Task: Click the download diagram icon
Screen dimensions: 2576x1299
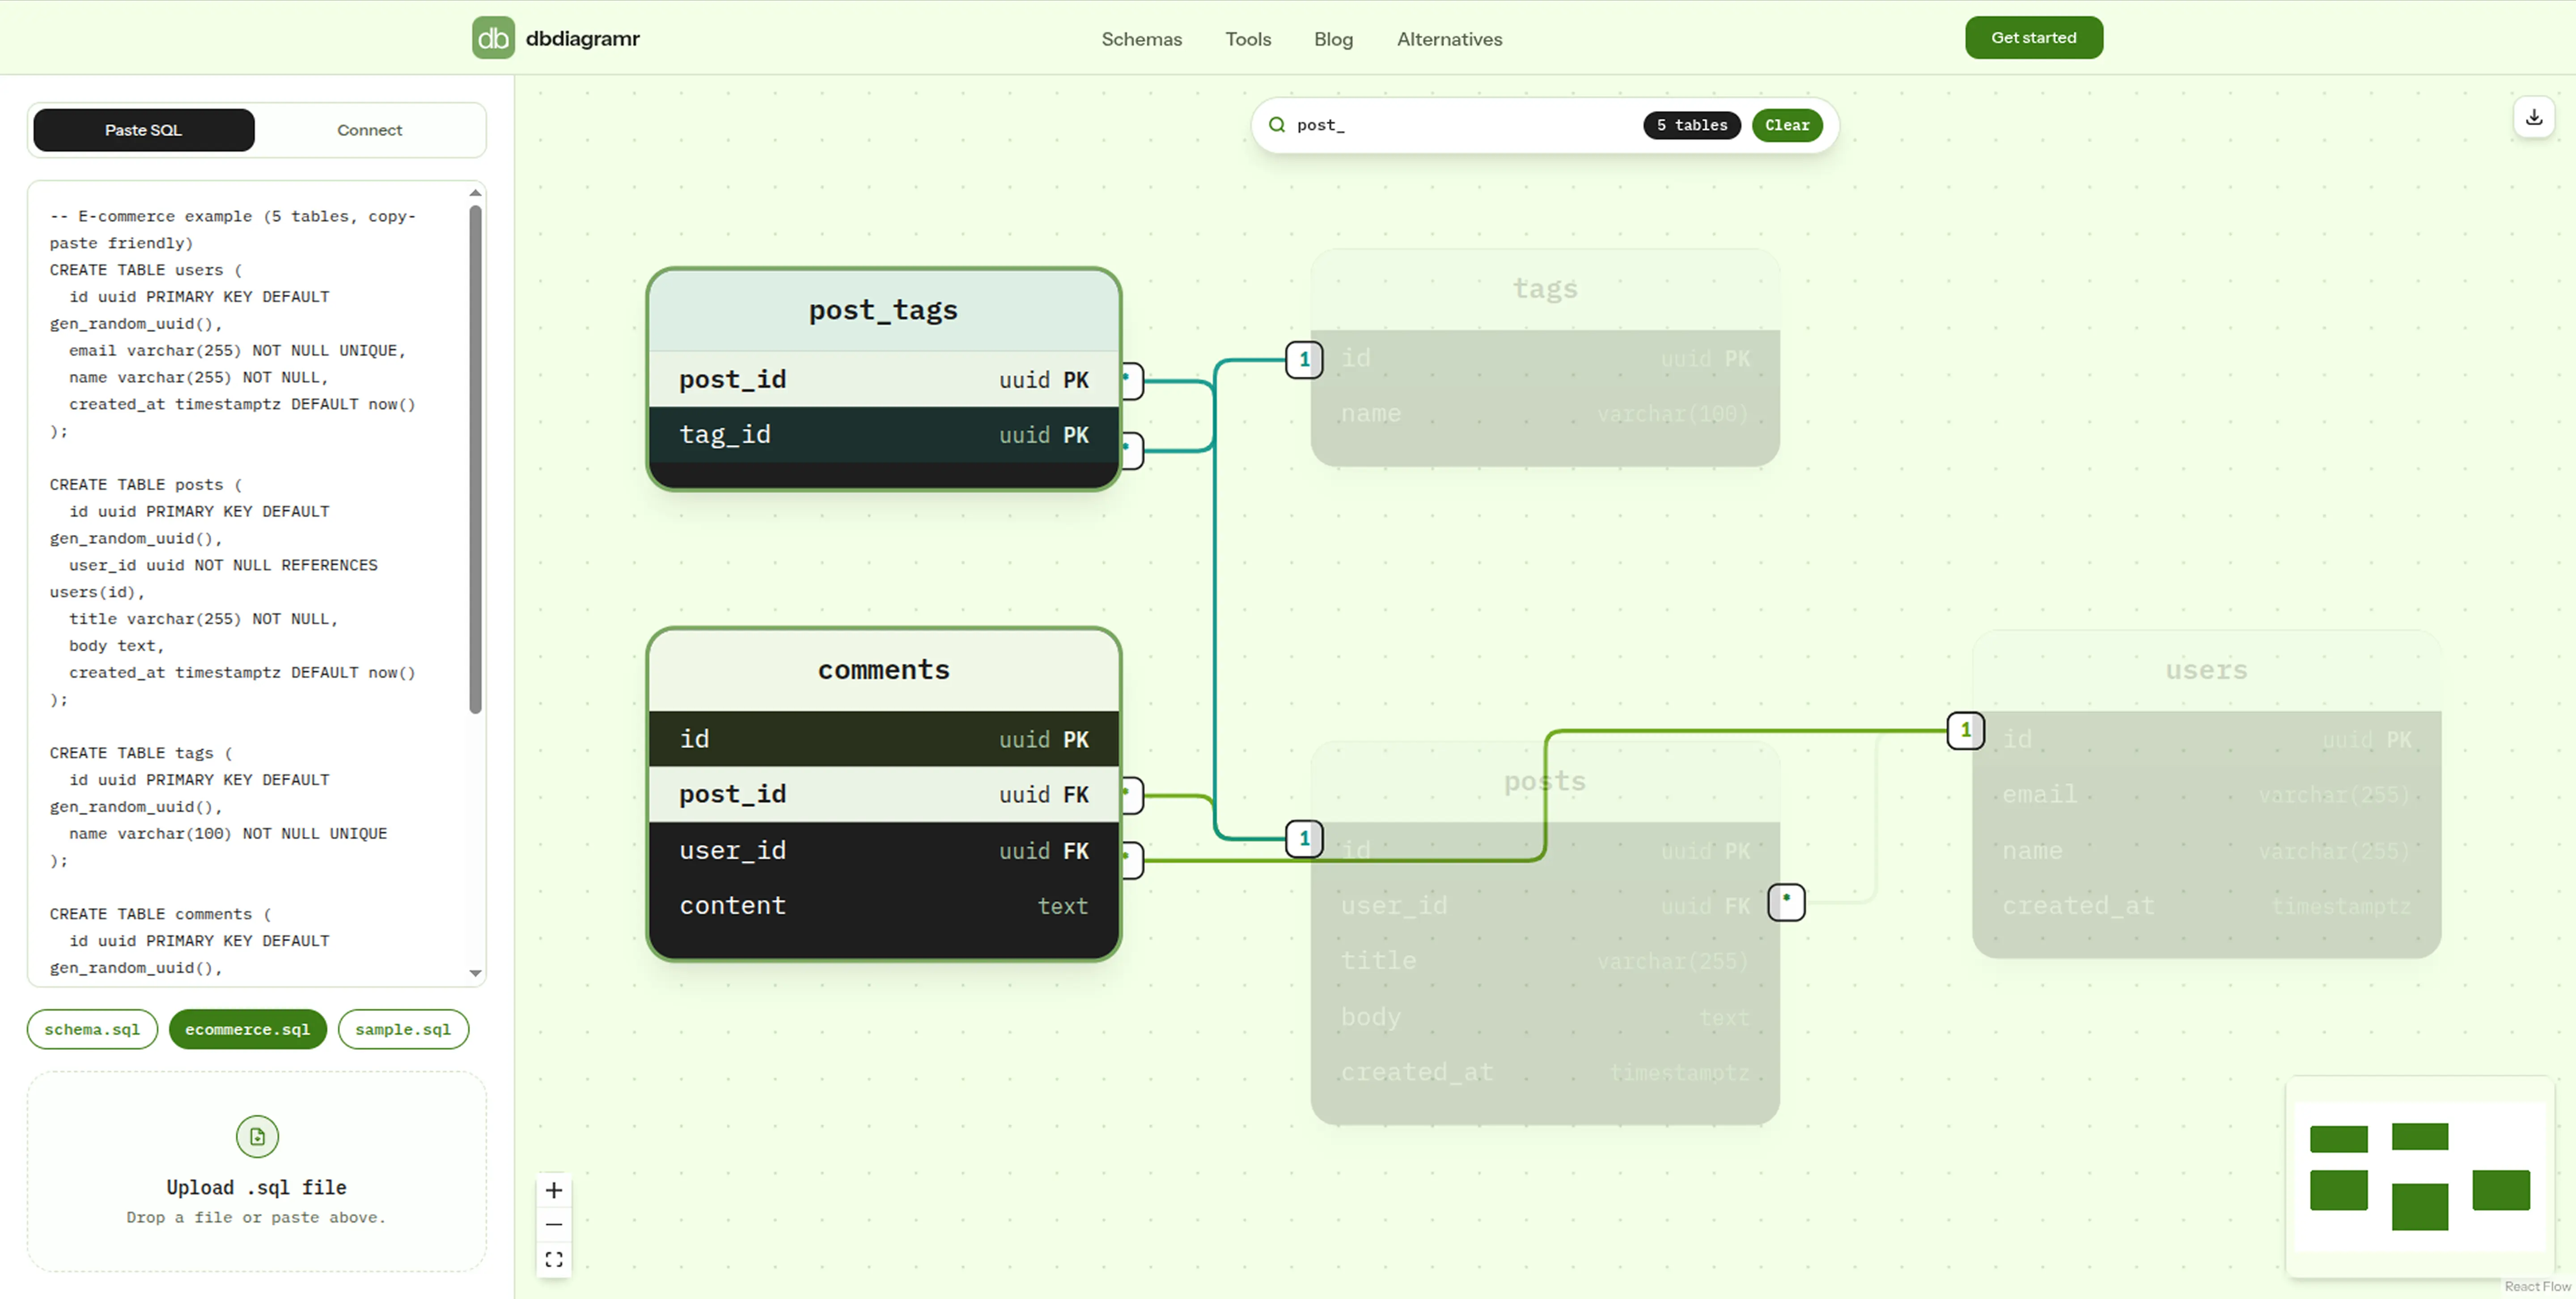Action: coord(2534,117)
